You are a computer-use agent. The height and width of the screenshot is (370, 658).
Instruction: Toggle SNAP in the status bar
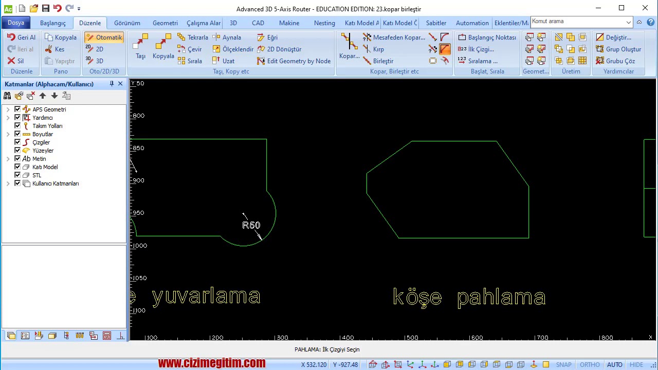tap(563, 365)
